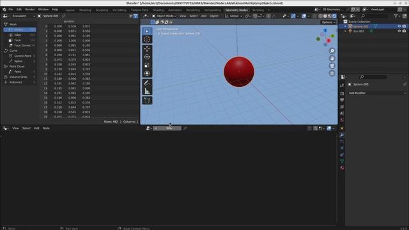Select the Add Cube tool
The image size is (409, 230).
pos(147,101)
